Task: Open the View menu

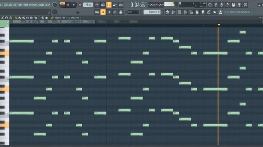Action: click(x=26, y=4)
